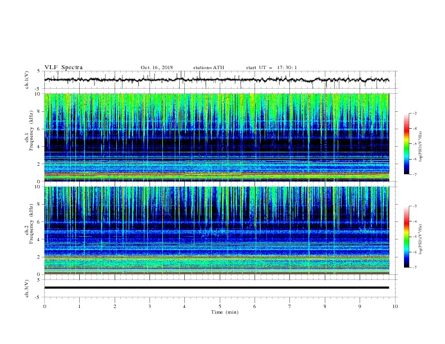Screen dimensions: 445x344
Task: Click time axis tick label "7"
Action: click(290, 306)
